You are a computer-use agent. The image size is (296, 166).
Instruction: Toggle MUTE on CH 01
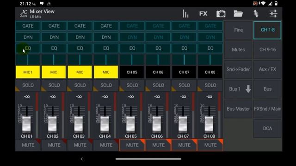click(x=28, y=145)
